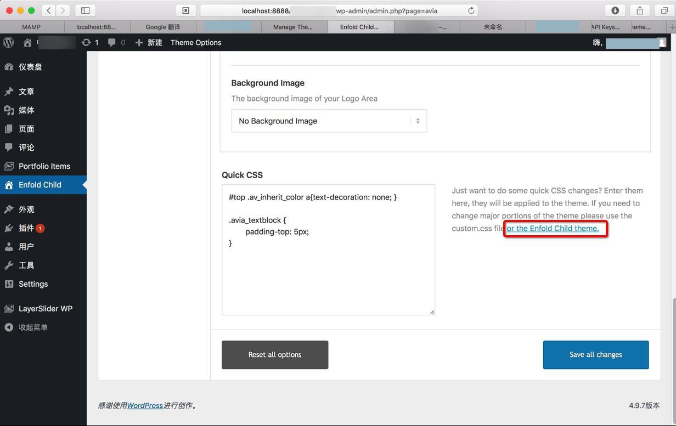Expand the Background Image dropdown
Viewport: 676px width, 426px height.
(x=329, y=121)
